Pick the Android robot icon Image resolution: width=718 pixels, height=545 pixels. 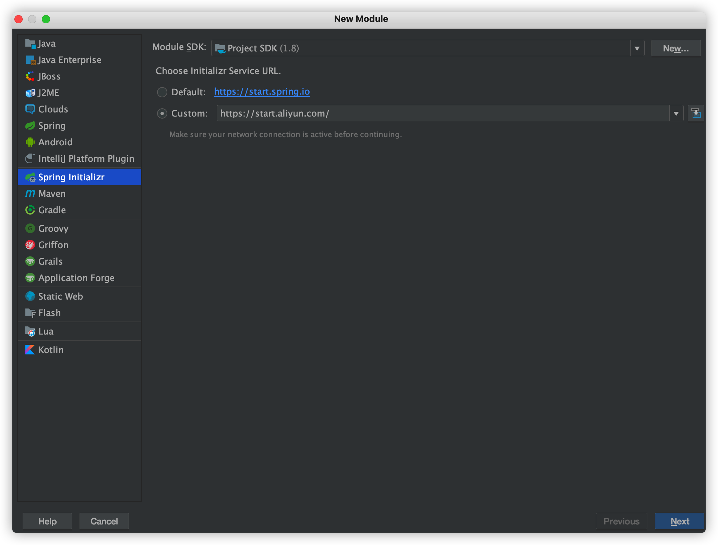(30, 142)
